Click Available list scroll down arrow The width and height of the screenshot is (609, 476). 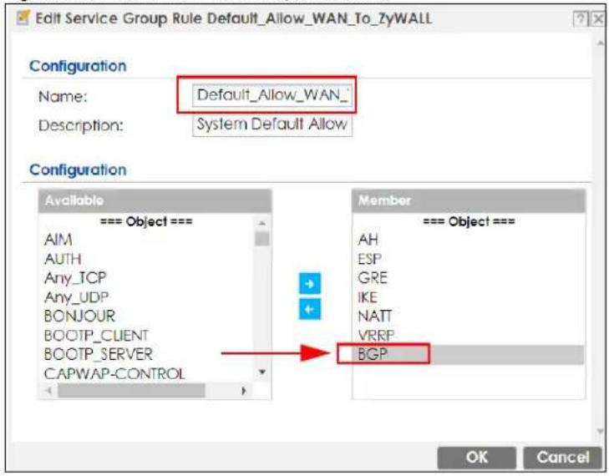click(262, 372)
